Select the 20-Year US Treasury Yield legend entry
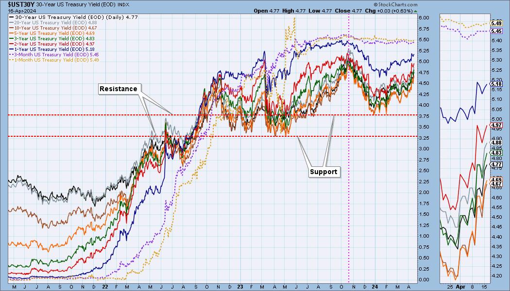The width and height of the screenshot is (510, 291). tap(53, 22)
